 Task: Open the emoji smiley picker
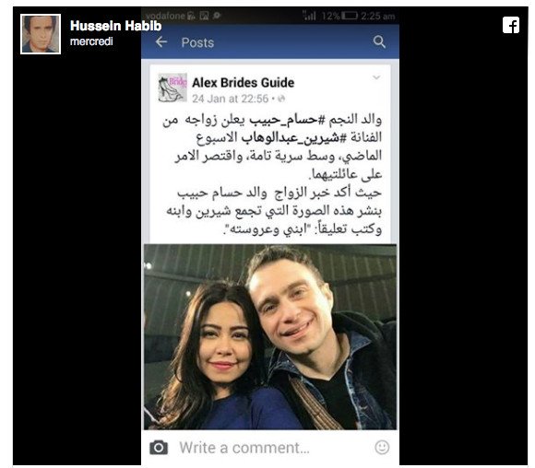382,447
